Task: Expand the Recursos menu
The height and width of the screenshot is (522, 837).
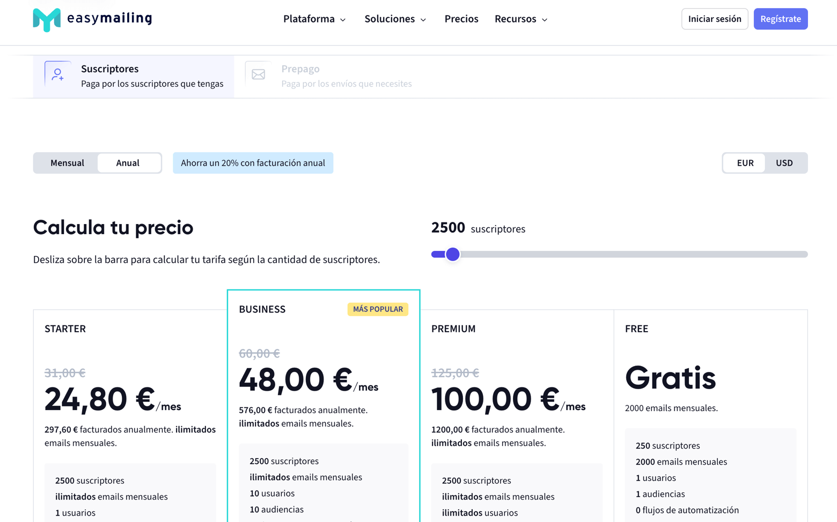Action: coord(520,19)
